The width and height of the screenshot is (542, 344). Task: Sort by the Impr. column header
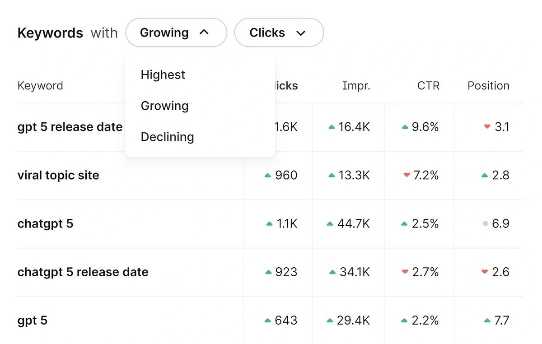point(356,86)
